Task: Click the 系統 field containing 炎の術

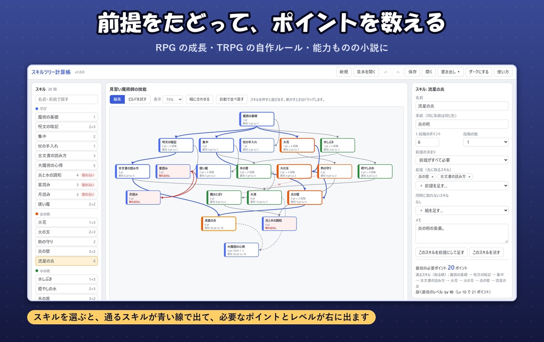Action: (462, 124)
